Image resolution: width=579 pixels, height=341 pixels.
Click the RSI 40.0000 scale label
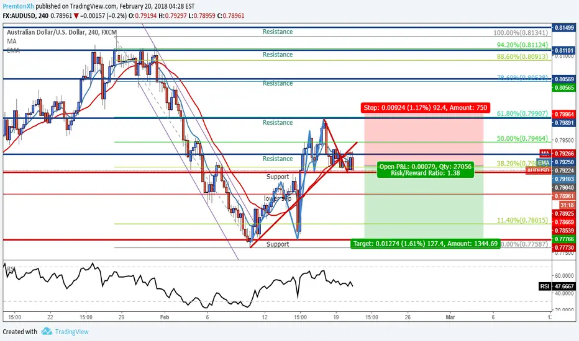click(564, 293)
